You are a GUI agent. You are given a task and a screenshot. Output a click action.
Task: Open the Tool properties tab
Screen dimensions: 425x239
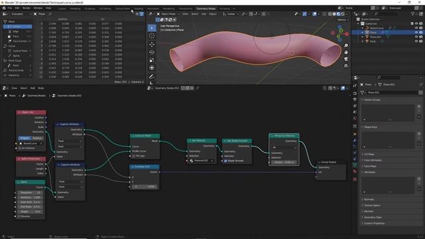355,86
